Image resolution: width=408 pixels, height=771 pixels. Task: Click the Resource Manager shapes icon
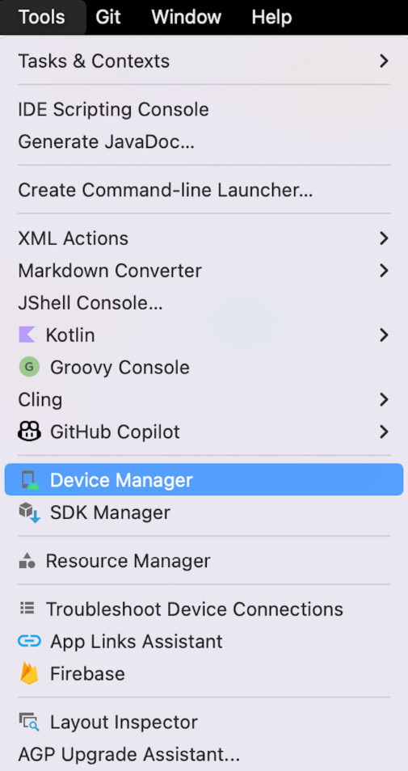(x=27, y=561)
